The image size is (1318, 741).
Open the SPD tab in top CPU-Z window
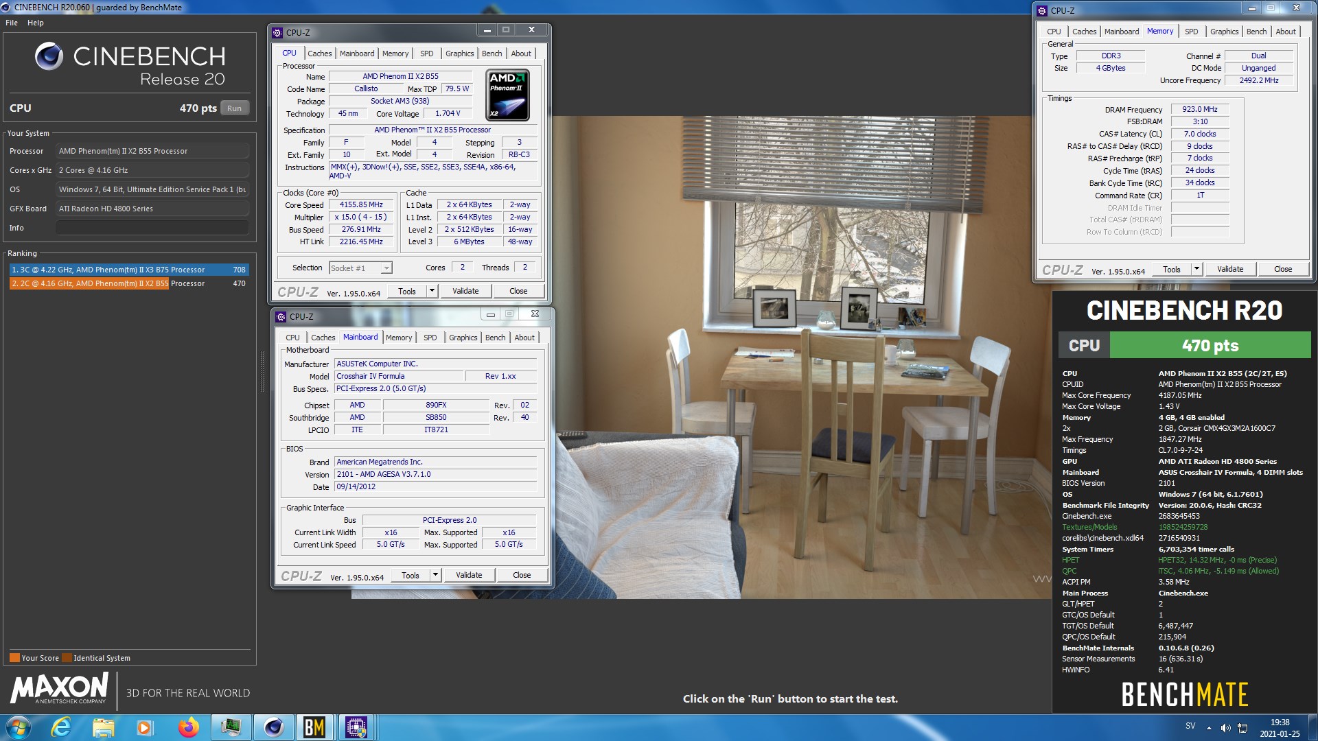(426, 54)
